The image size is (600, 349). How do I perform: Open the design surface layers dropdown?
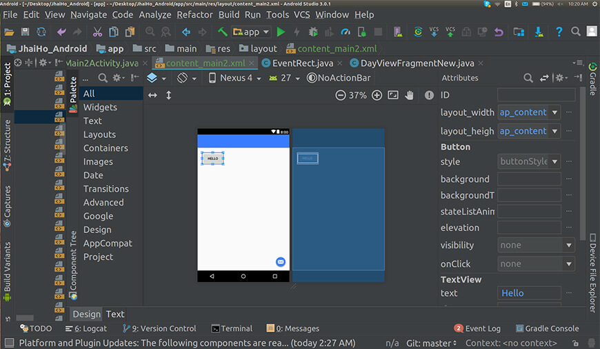pos(157,78)
